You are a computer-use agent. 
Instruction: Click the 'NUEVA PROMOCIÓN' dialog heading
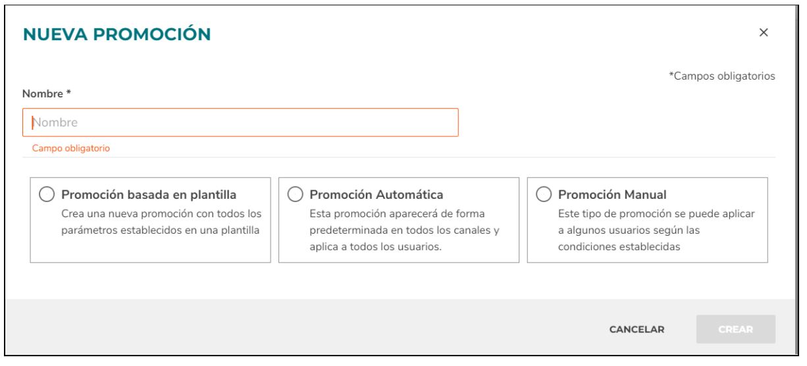tap(117, 34)
